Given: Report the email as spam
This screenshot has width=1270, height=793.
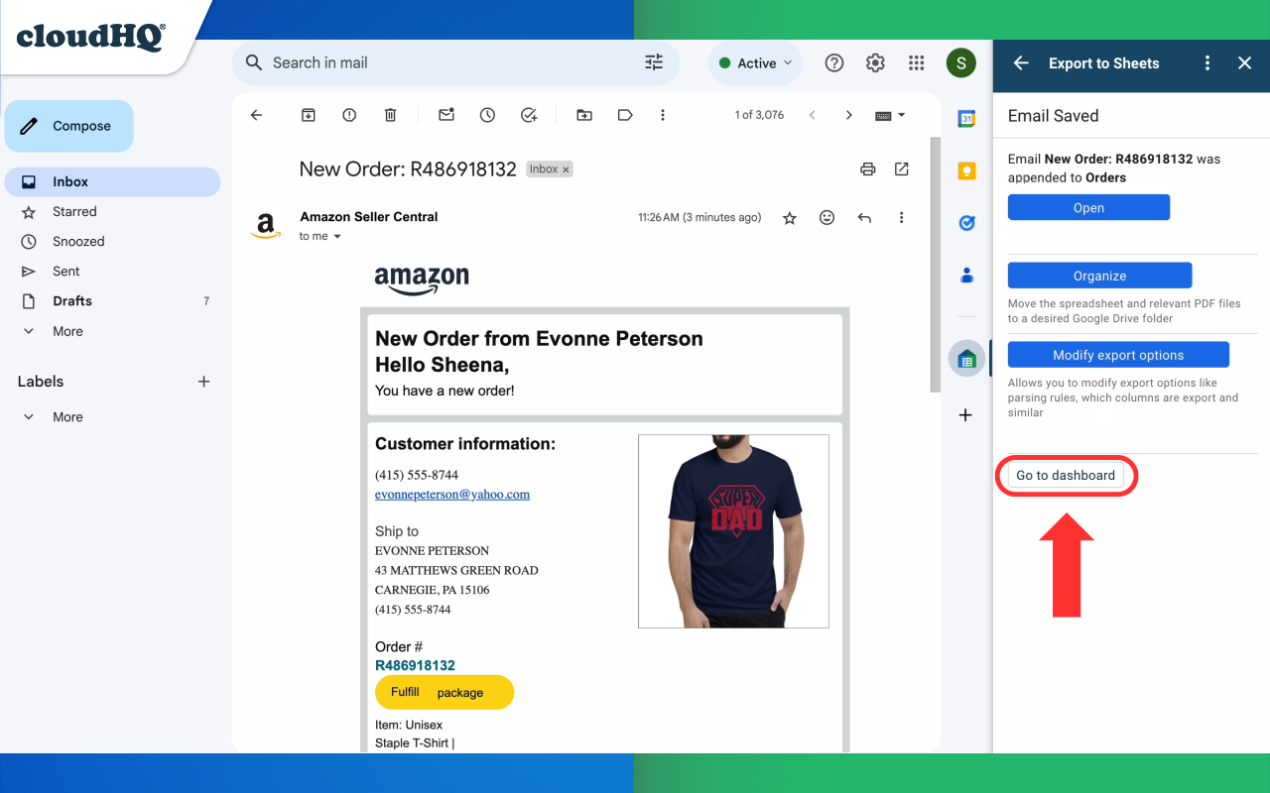Looking at the screenshot, I should pyautogui.click(x=349, y=114).
